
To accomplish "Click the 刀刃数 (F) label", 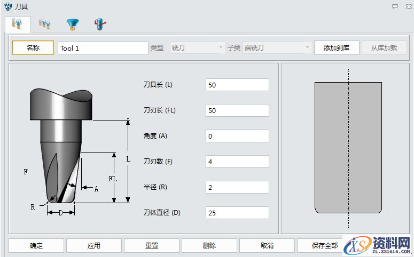I will coord(158,162).
